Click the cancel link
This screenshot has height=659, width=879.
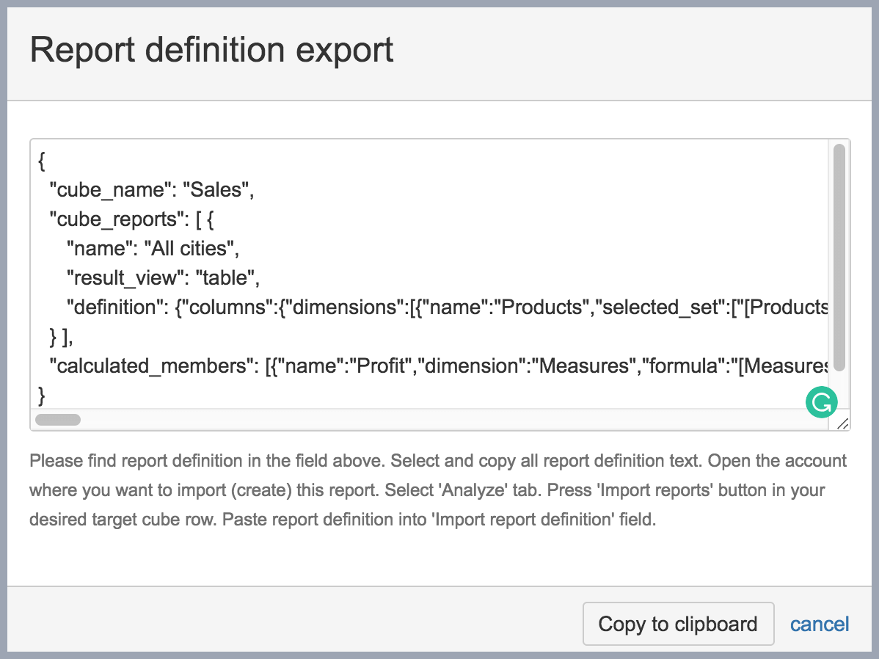pos(819,624)
